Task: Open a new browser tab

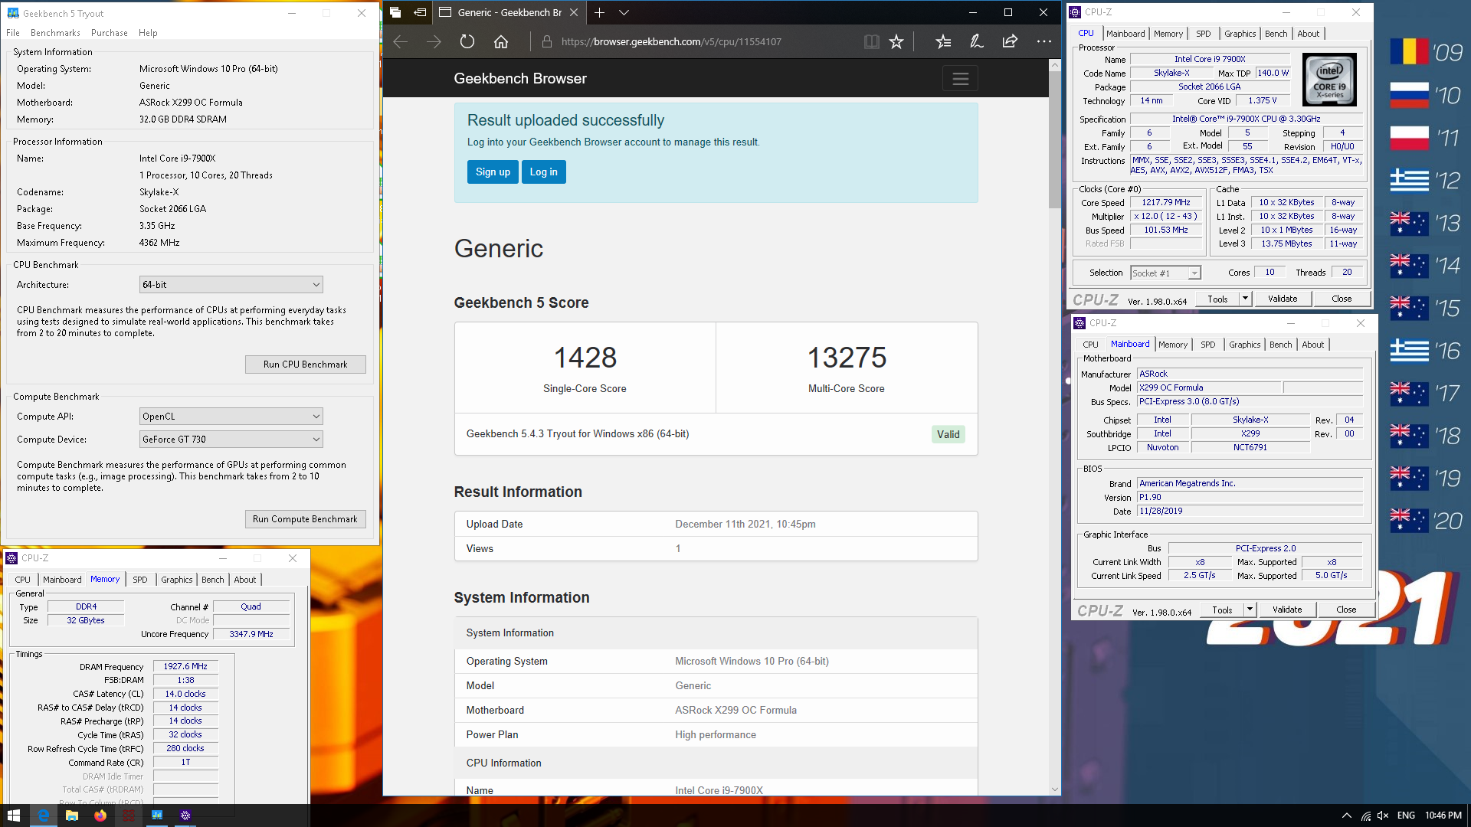Action: pyautogui.click(x=599, y=12)
